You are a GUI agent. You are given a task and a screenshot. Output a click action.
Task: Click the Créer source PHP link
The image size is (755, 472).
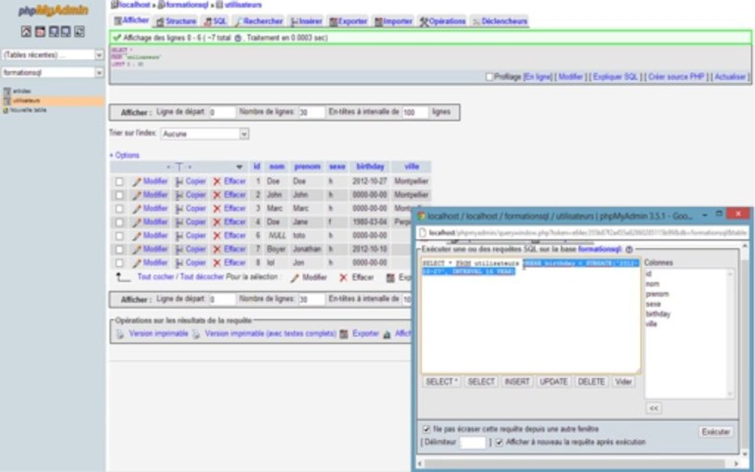coord(676,77)
